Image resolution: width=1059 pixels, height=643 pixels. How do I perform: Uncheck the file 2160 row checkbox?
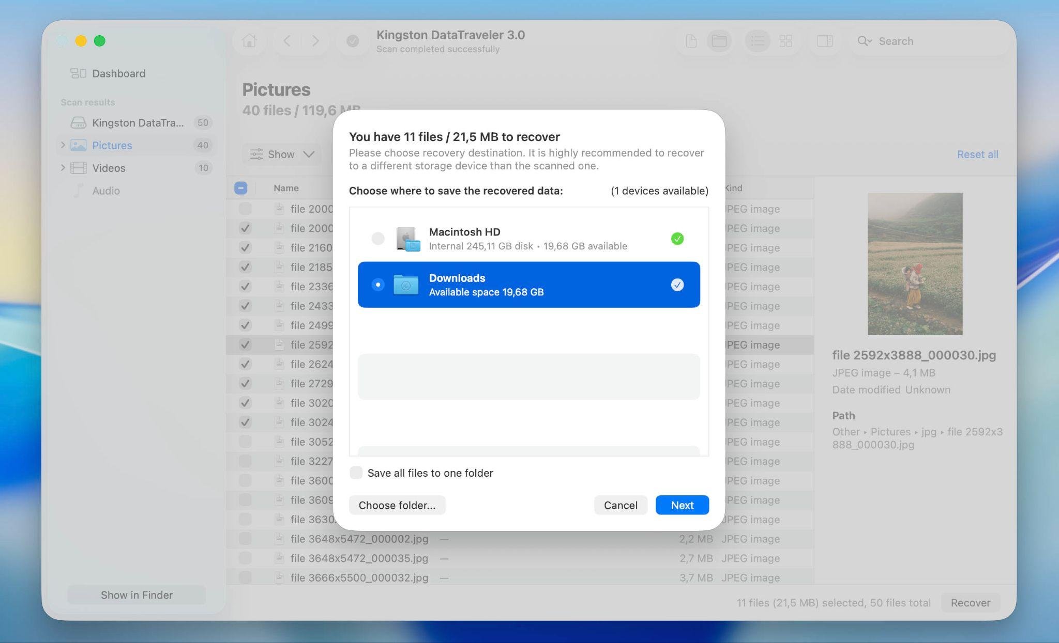pyautogui.click(x=245, y=247)
